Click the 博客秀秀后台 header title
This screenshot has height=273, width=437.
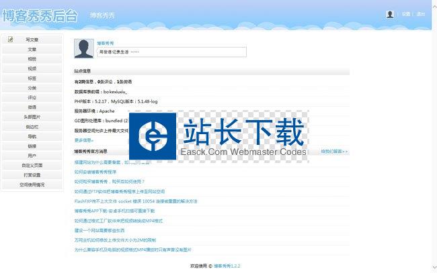click(x=40, y=15)
